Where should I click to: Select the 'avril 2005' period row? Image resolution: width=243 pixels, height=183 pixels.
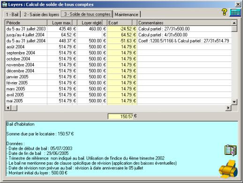click(x=118, y=95)
